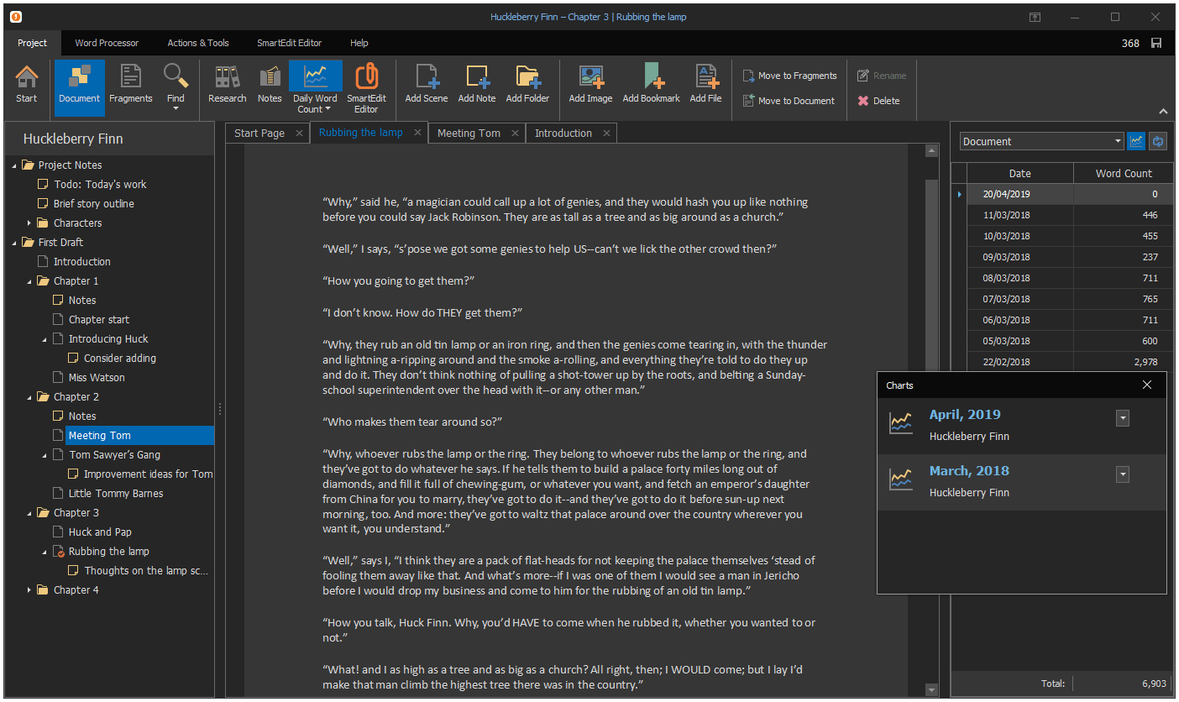Add an Image to the document
Image resolution: width=1179 pixels, height=702 pixels.
pos(589,84)
